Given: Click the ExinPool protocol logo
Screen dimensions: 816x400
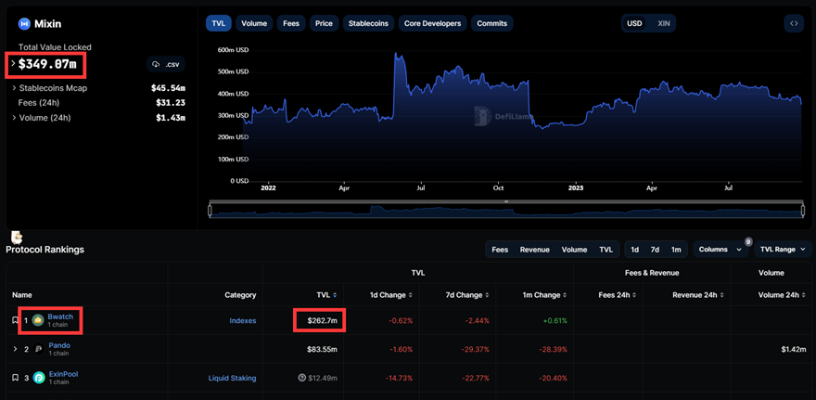Looking at the screenshot, I should coord(39,378).
